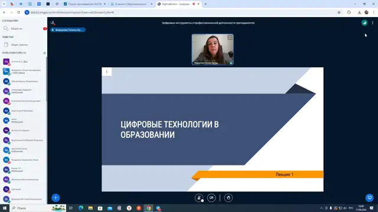
Task: Select the user avatar labeled Бр
Action: coord(6,150)
